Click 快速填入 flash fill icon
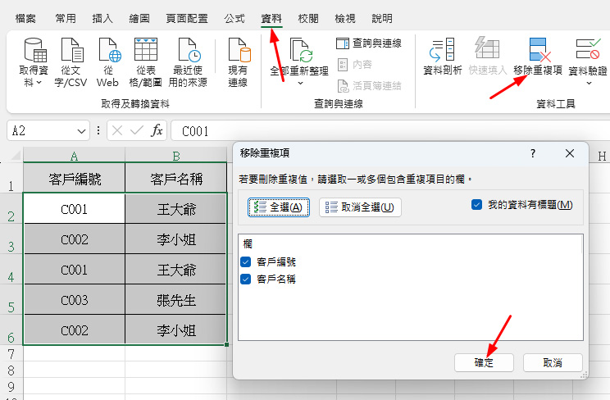 click(487, 48)
